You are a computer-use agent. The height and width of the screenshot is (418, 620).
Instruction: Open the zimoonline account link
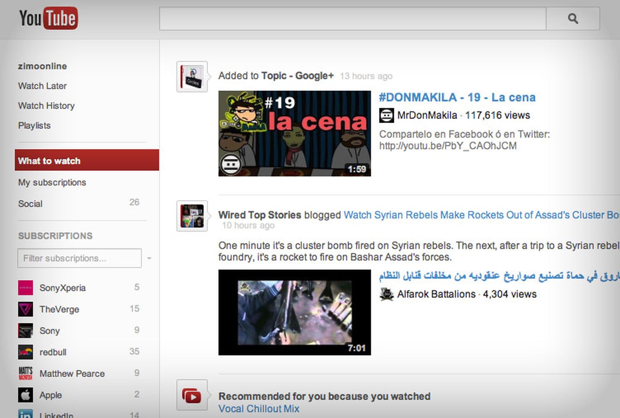click(42, 66)
